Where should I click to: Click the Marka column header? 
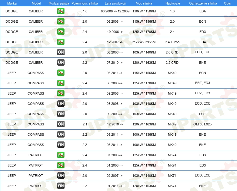coord(12,3)
